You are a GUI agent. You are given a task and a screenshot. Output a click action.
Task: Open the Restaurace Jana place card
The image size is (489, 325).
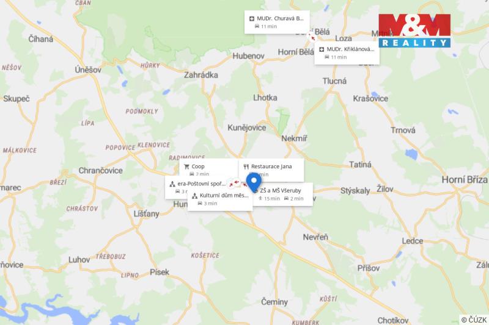271,170
